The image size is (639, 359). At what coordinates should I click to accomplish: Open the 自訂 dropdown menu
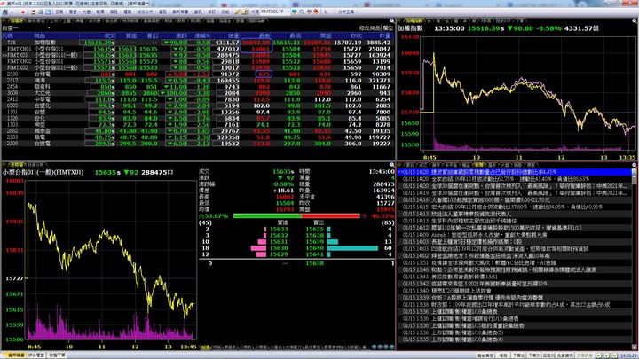tap(212, 12)
